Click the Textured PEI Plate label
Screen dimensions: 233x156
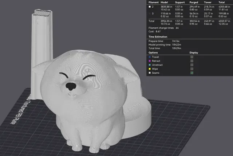tap(21, 112)
